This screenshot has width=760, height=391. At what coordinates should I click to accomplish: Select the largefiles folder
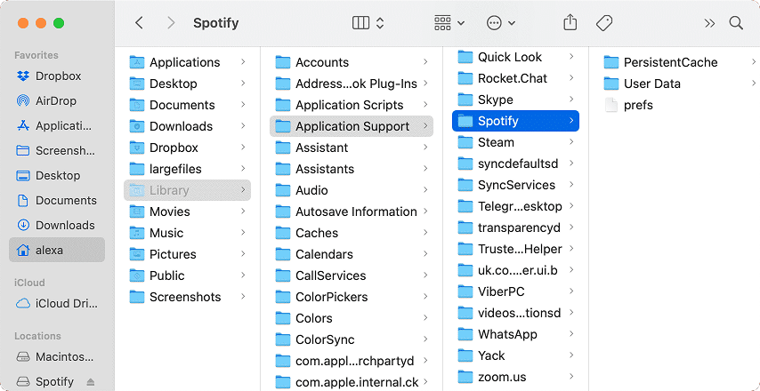[187, 169]
